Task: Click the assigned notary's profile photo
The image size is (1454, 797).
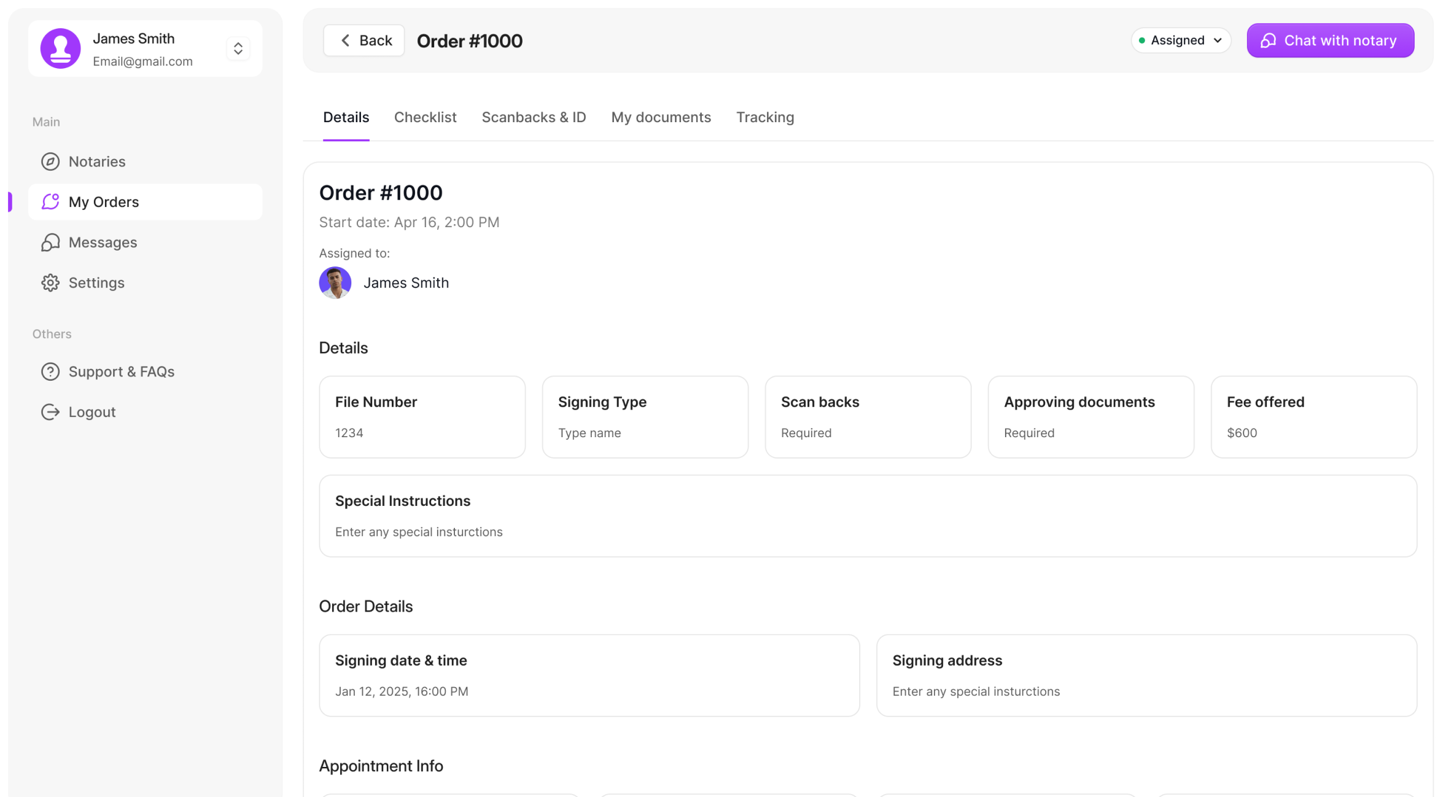Action: click(335, 283)
